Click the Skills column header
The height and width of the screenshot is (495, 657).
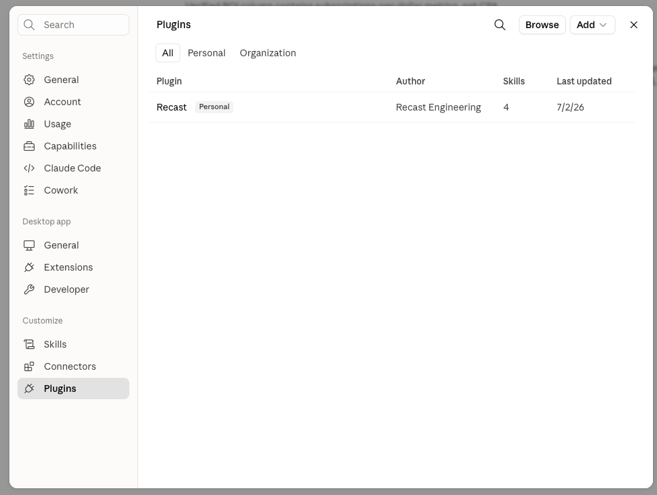514,81
